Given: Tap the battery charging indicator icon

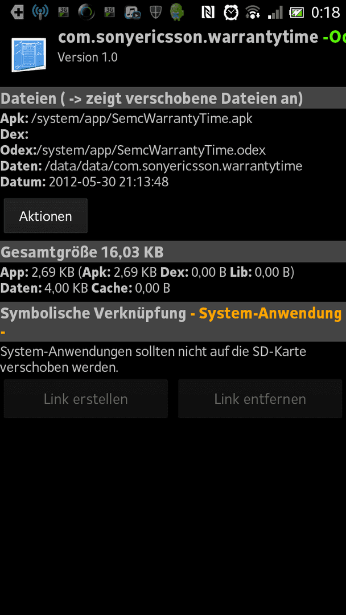Looking at the screenshot, I should [298, 13].
